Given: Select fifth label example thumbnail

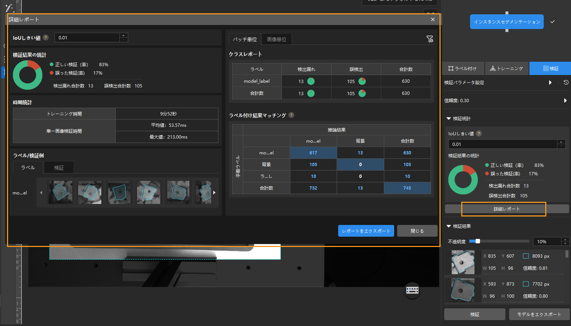Looking at the screenshot, I should pyautogui.click(x=178, y=192).
